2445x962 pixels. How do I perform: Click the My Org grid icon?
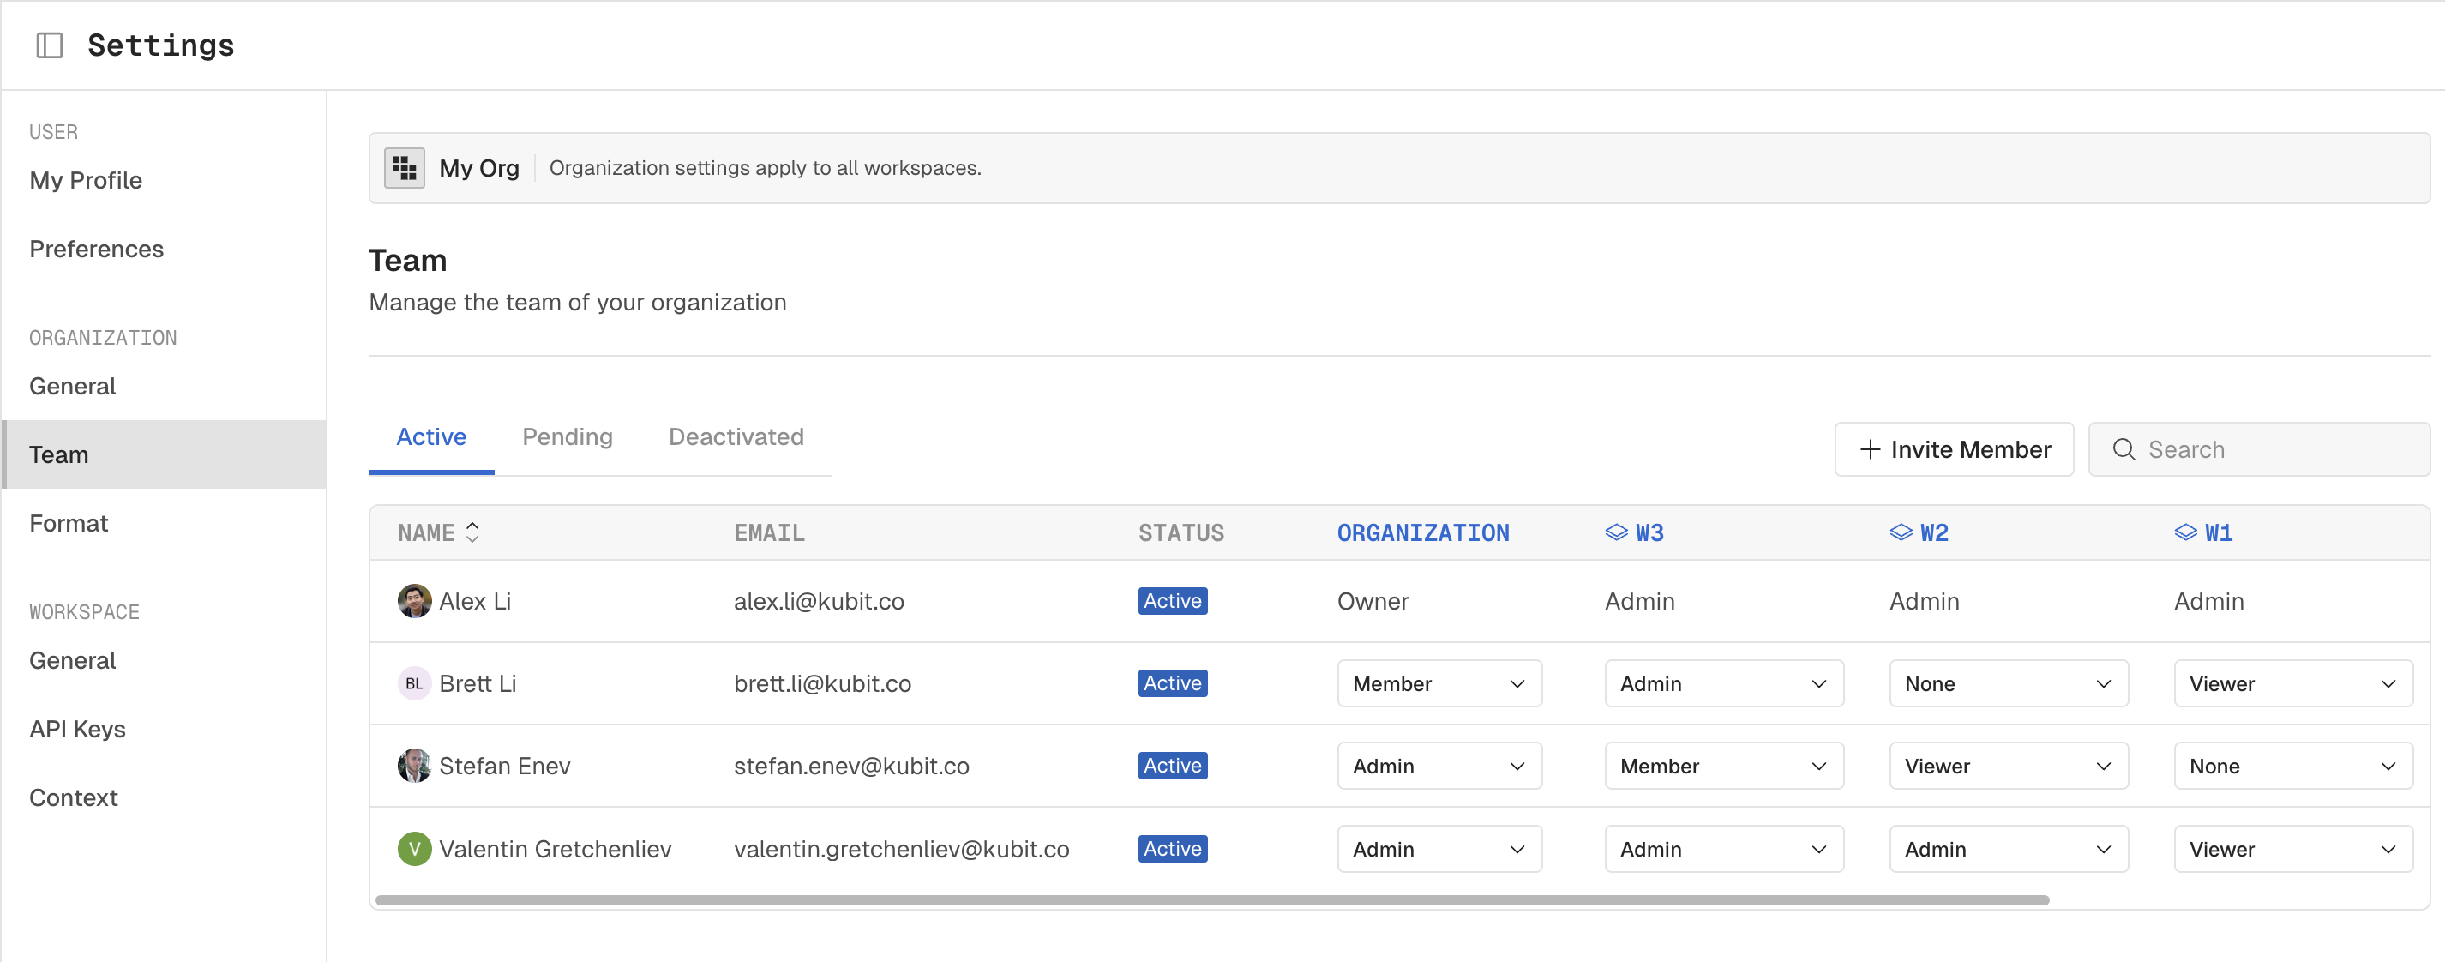405,168
